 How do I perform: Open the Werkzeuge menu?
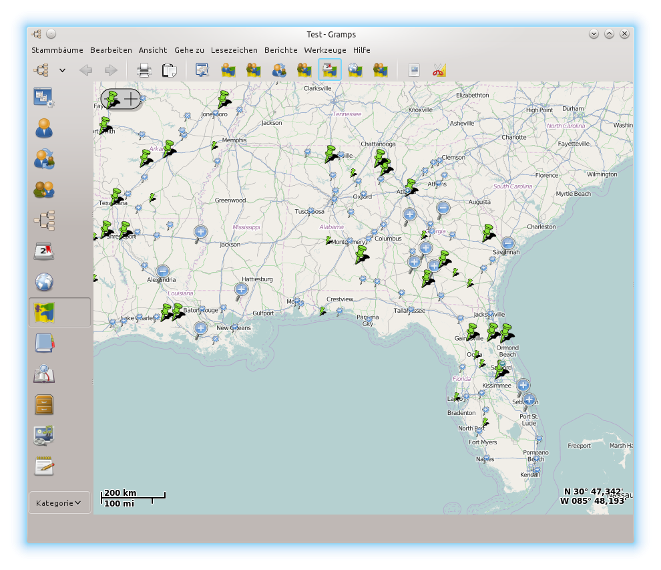pos(325,50)
